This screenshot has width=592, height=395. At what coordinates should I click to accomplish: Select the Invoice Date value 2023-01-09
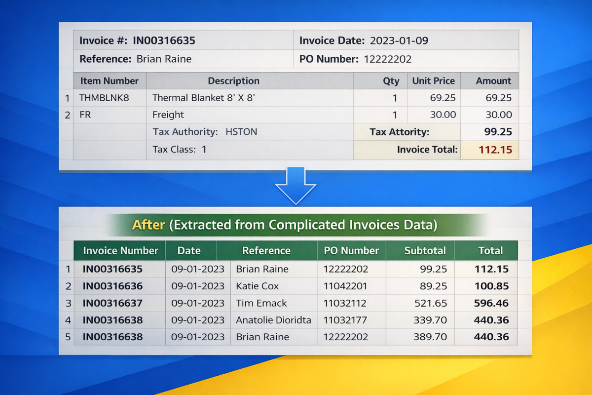click(x=399, y=40)
